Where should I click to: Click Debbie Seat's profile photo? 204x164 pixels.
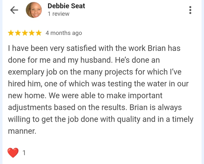tap(34, 10)
